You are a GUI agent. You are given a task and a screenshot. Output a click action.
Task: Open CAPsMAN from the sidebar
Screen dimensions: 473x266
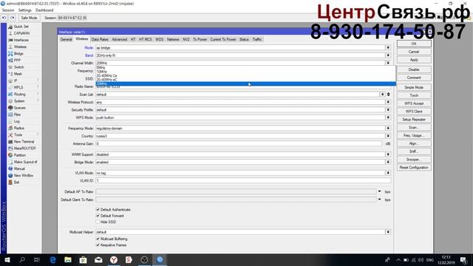click(x=21, y=33)
